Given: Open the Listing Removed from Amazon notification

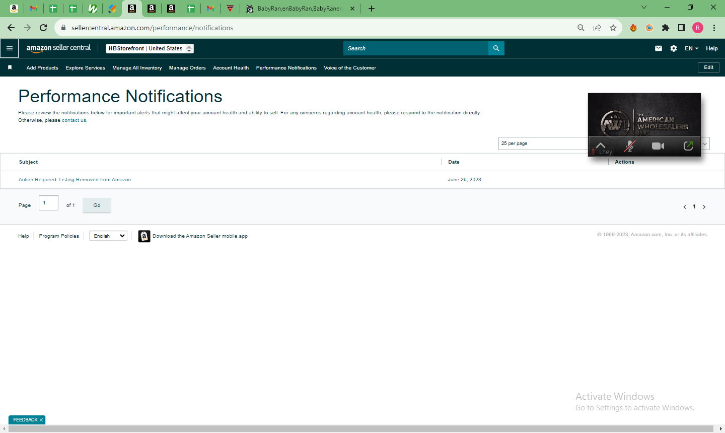Looking at the screenshot, I should coord(75,180).
